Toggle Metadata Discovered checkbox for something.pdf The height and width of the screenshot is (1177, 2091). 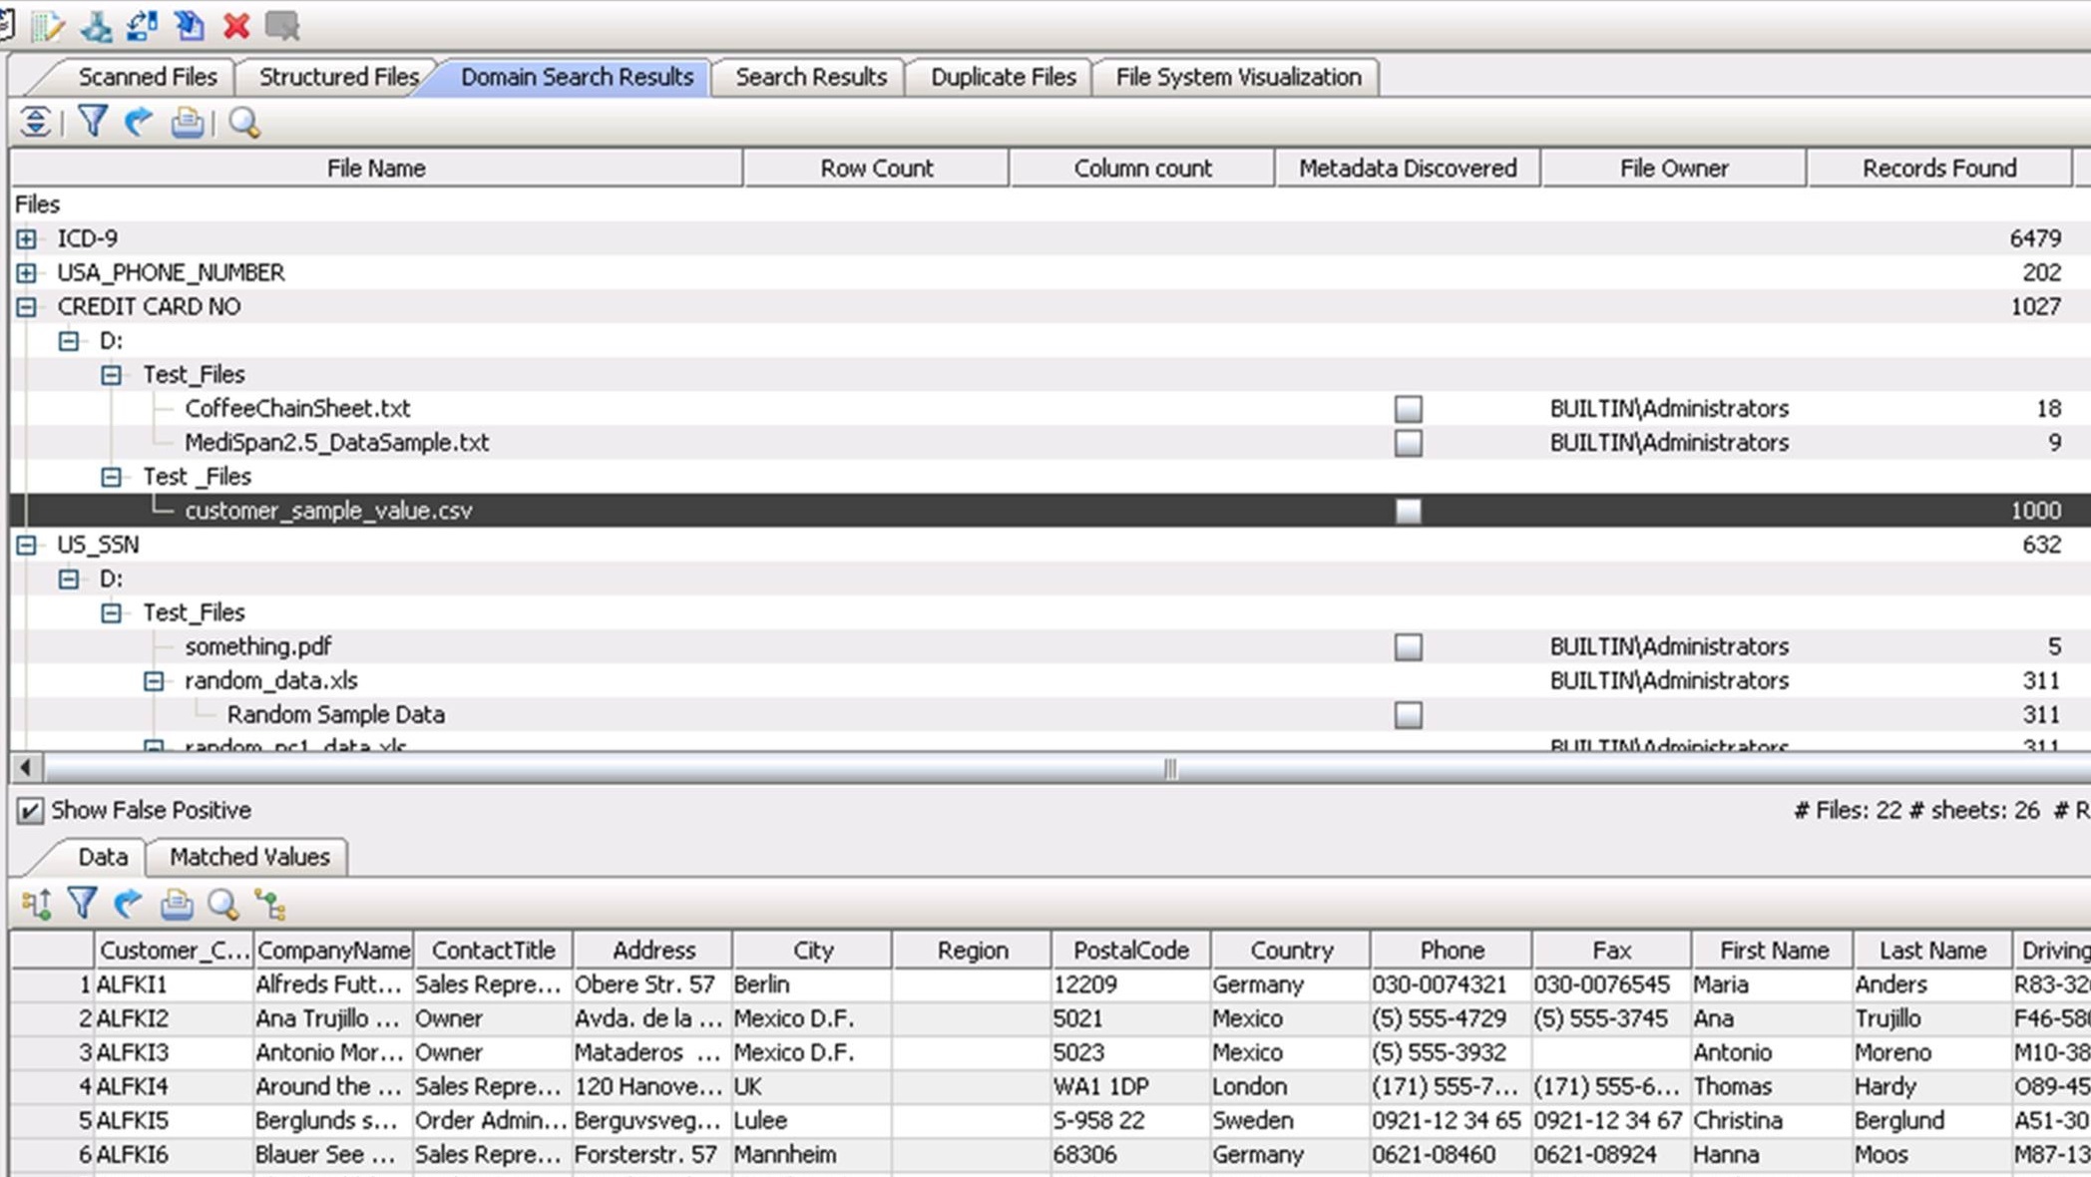[x=1408, y=647]
